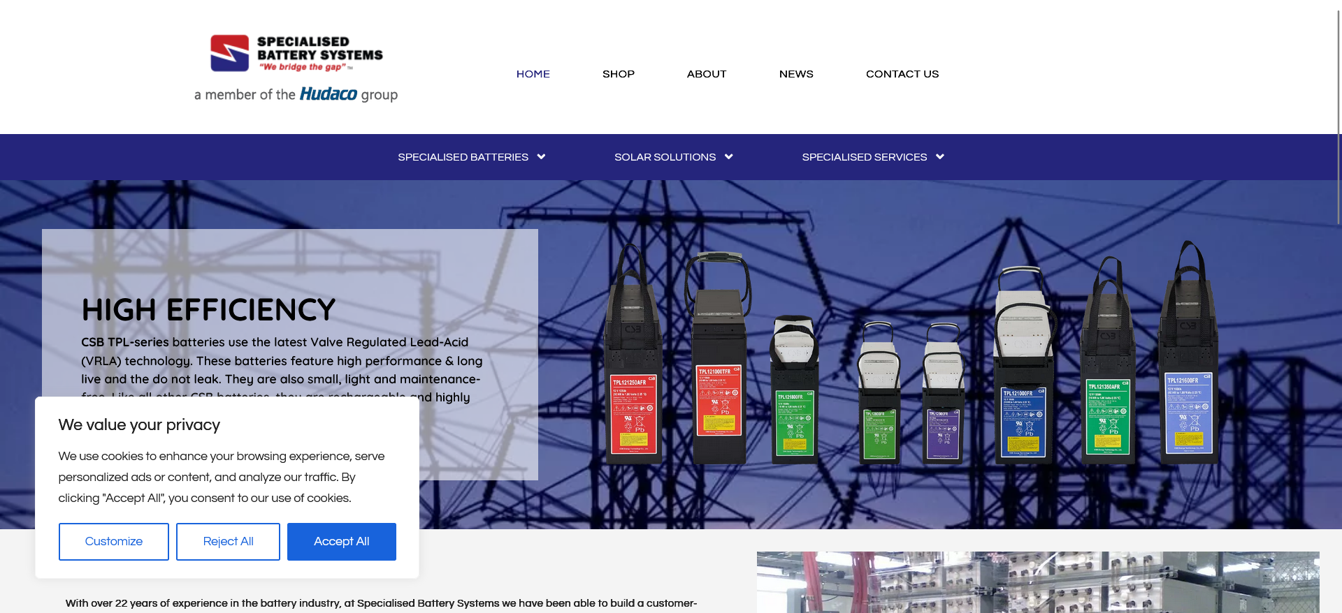Click chevron arrow beside Specialised Services

click(940, 157)
